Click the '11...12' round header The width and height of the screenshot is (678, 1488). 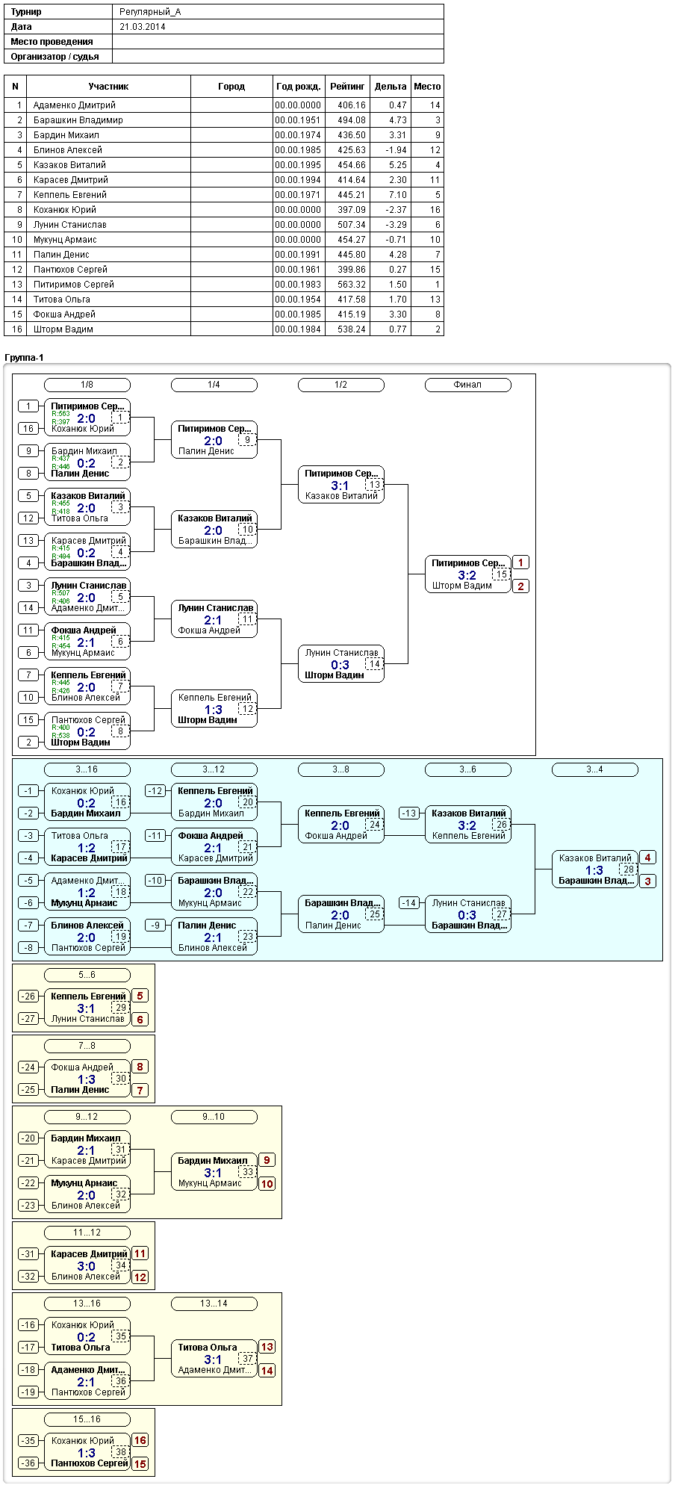pyautogui.click(x=87, y=1233)
